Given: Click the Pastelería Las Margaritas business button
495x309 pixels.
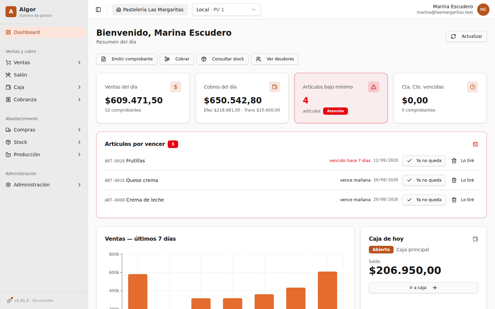Looking at the screenshot, I should tap(150, 10).
